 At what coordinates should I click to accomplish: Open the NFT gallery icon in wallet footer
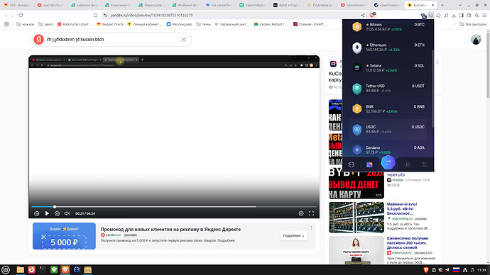tap(369, 164)
